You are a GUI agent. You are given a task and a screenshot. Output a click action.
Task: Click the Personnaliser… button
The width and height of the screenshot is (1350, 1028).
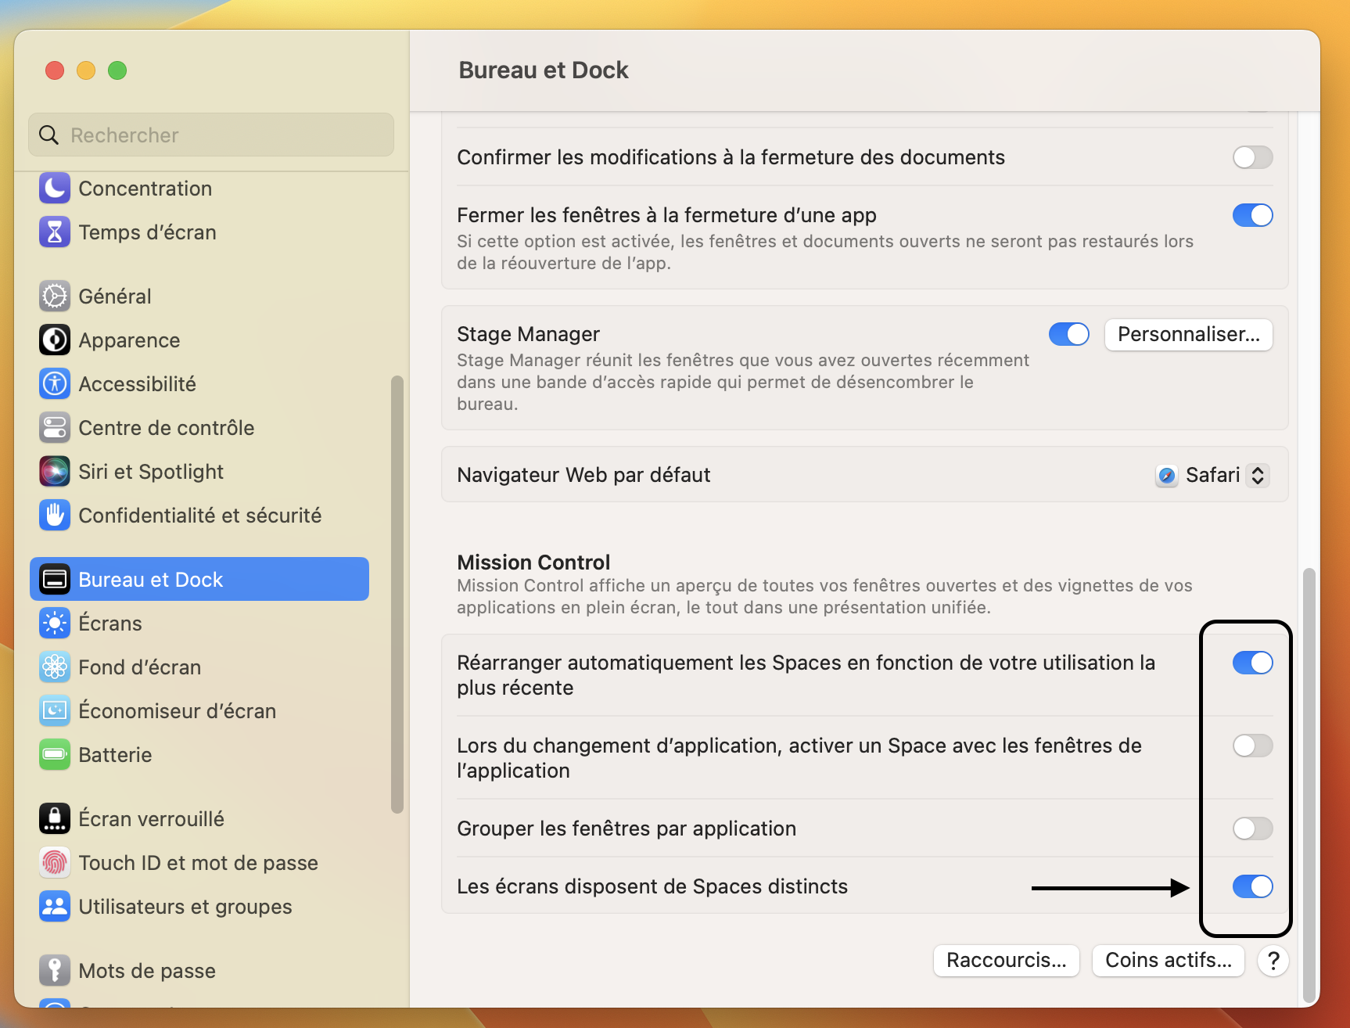(1188, 334)
